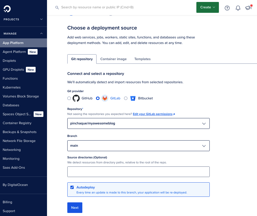The image size is (257, 216).
Task: Open the Branch dropdown showing main
Action: coord(138,146)
